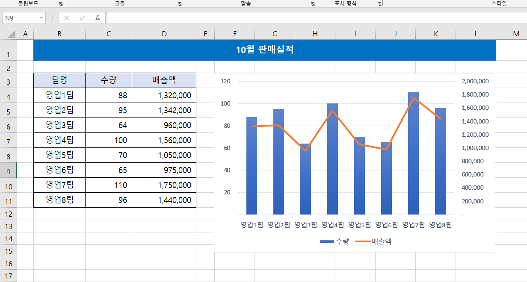The image size is (527, 282).
Task: Select column G header
Action: click(x=275, y=34)
